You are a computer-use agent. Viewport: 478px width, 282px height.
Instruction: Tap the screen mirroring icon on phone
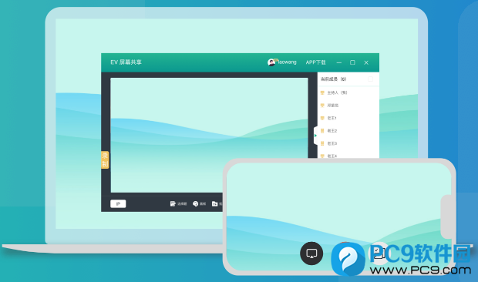[x=311, y=253]
